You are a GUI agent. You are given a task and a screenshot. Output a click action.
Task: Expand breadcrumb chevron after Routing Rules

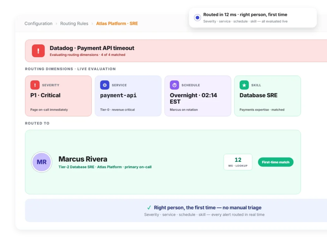[x=92, y=24]
